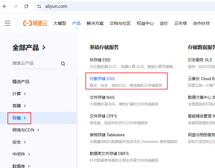Open 数据灾备中心 product
Image resolution: width=215 pixels, height=168 pixels.
pyautogui.click(x=201, y=97)
